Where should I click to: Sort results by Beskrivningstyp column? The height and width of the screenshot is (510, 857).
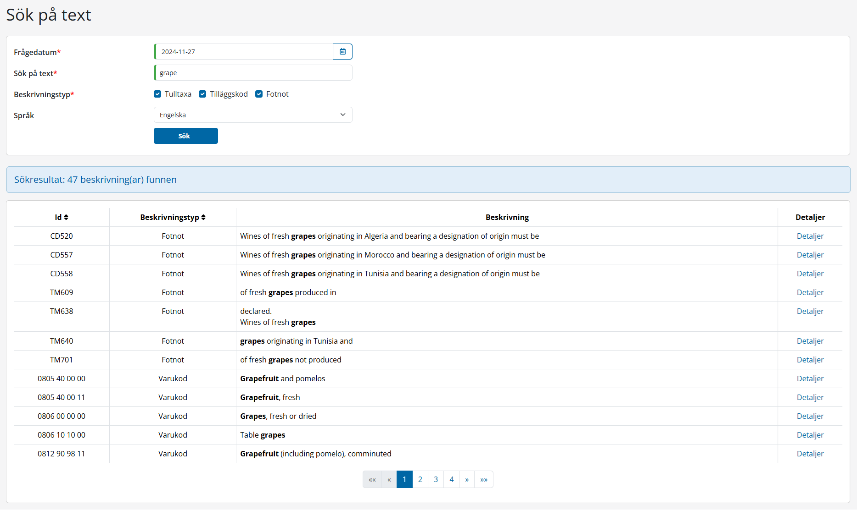point(173,217)
